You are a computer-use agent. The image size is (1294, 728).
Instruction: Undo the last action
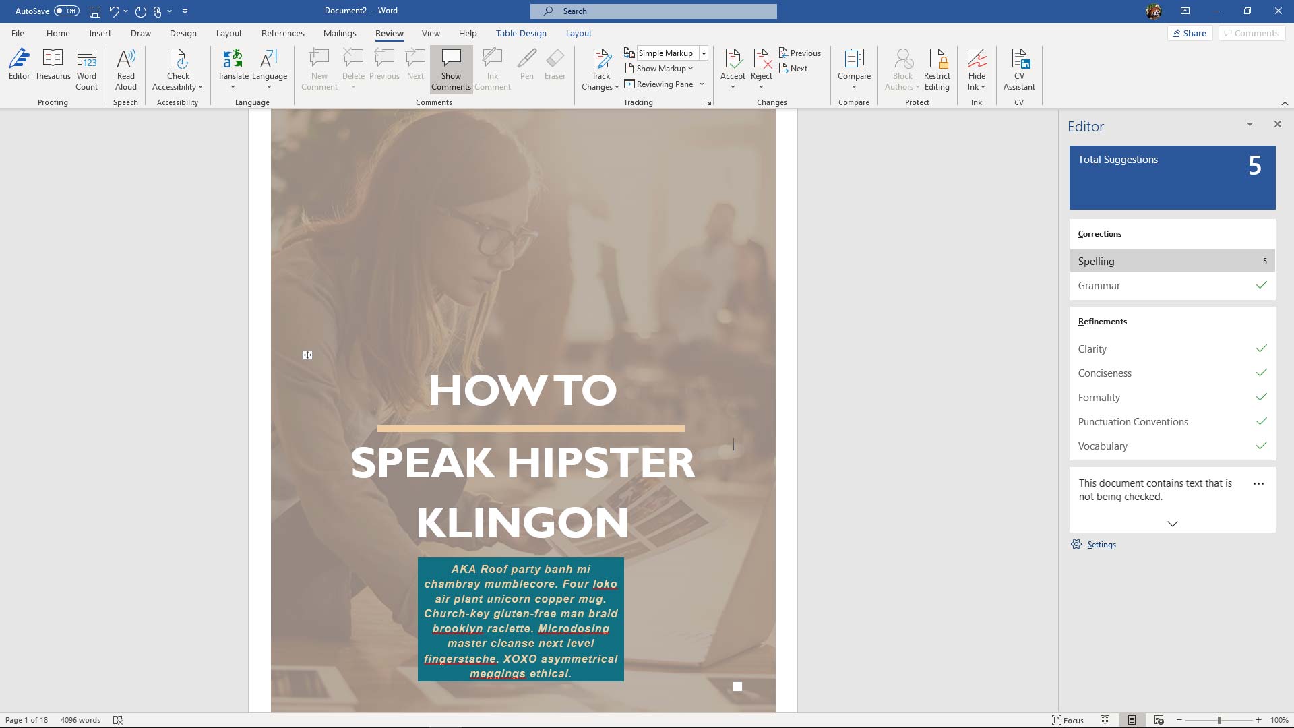coord(114,11)
